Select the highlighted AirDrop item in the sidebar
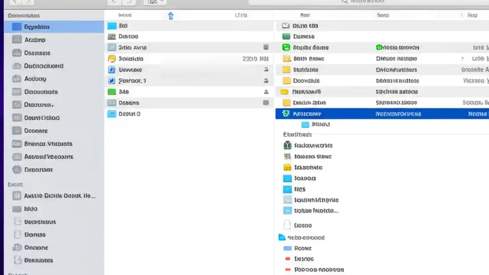Image resolution: width=489 pixels, height=275 pixels. pos(37,27)
